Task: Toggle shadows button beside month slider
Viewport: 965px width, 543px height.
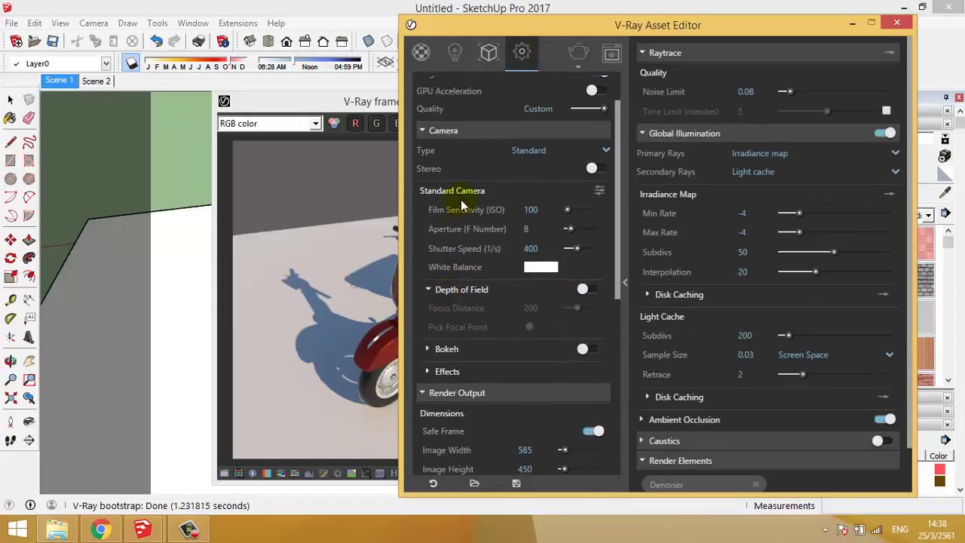Action: [x=132, y=63]
